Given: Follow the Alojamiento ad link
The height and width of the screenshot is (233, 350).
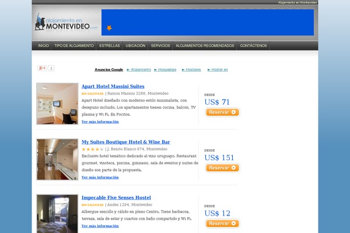Looking at the screenshot, I should pyautogui.click(x=139, y=69).
